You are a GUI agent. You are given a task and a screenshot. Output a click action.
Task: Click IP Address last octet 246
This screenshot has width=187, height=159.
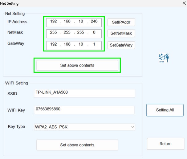click(94, 22)
